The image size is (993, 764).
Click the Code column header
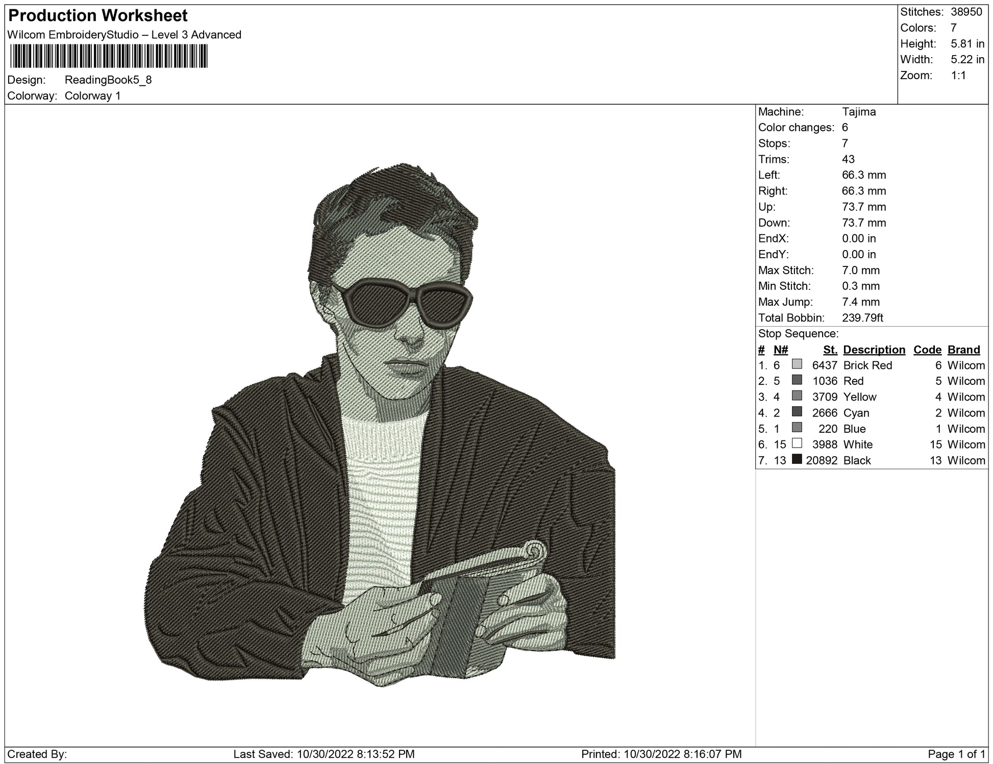[927, 350]
